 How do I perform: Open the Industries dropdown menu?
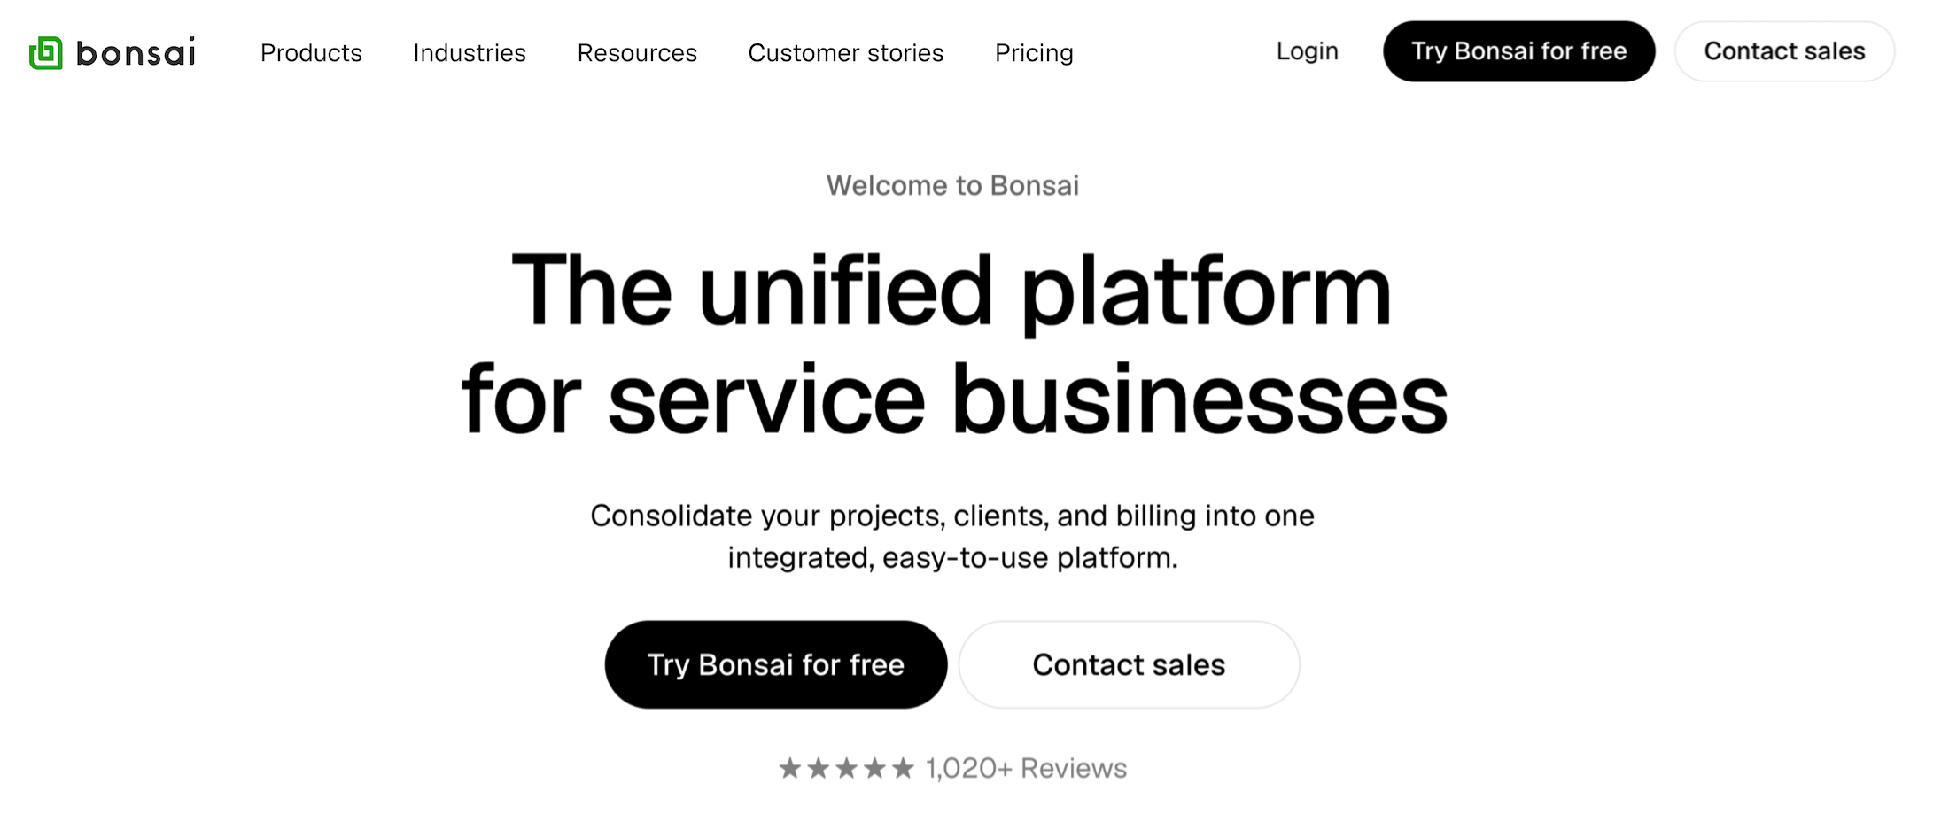470,53
